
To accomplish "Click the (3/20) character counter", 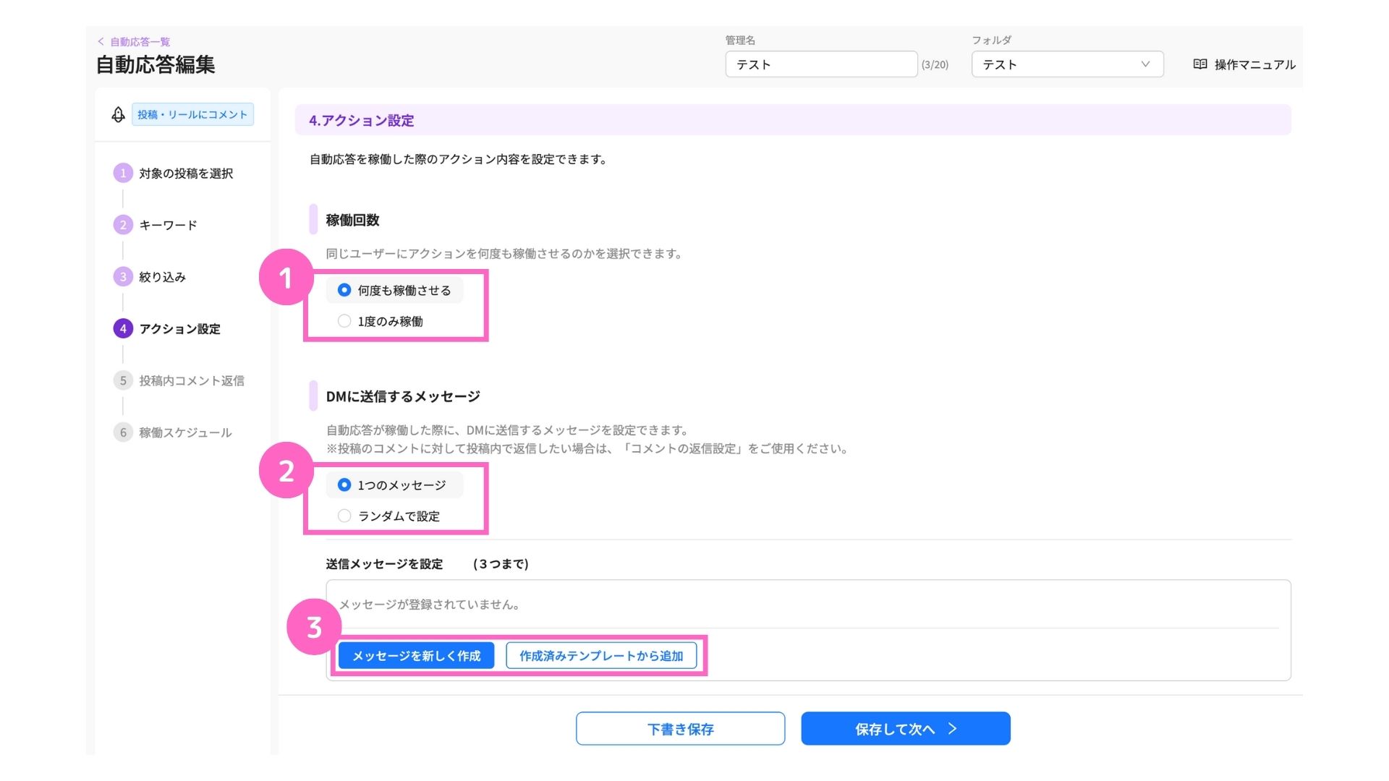I will tap(935, 65).
